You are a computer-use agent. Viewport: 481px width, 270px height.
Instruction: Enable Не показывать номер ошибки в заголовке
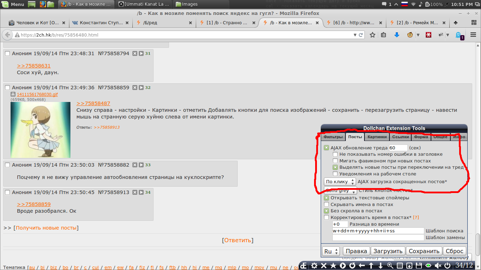point(335,154)
